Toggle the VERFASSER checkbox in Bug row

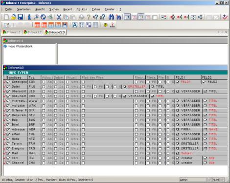point(178,120)
